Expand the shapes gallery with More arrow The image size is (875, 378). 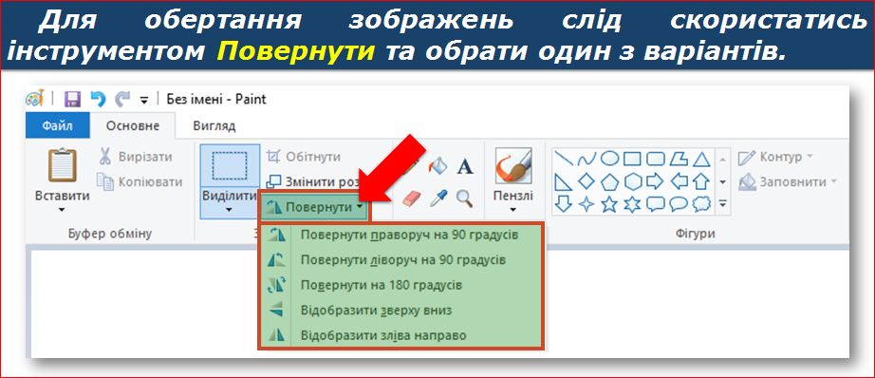pos(722,205)
